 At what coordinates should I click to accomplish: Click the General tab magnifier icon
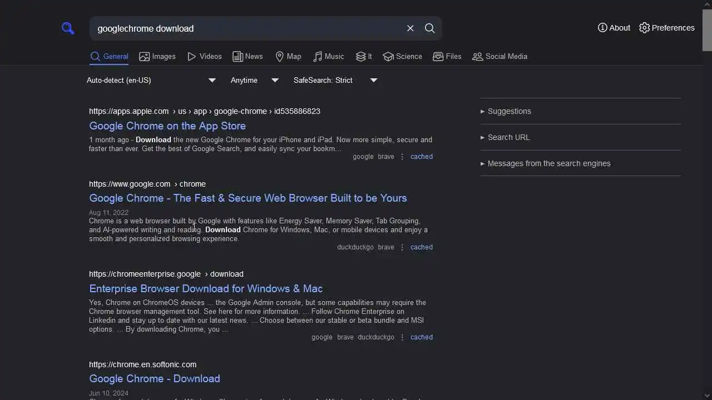(95, 57)
